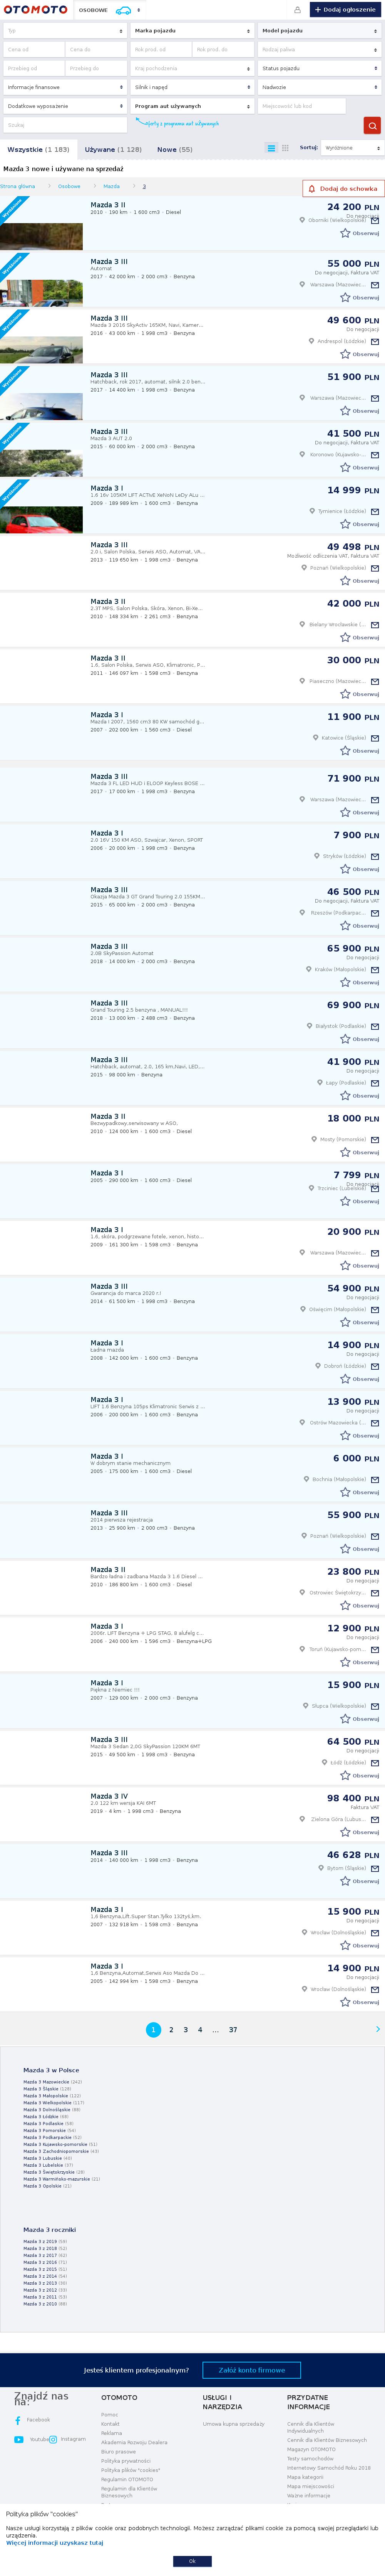Image resolution: width=385 pixels, height=2576 pixels.
Task: Open the Instagram icon in footer
Action: coord(54,2439)
